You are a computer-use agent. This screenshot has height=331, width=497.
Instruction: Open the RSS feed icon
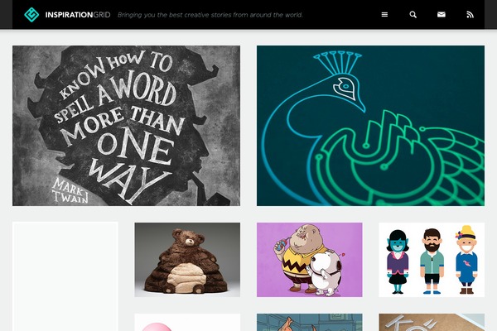(x=470, y=15)
